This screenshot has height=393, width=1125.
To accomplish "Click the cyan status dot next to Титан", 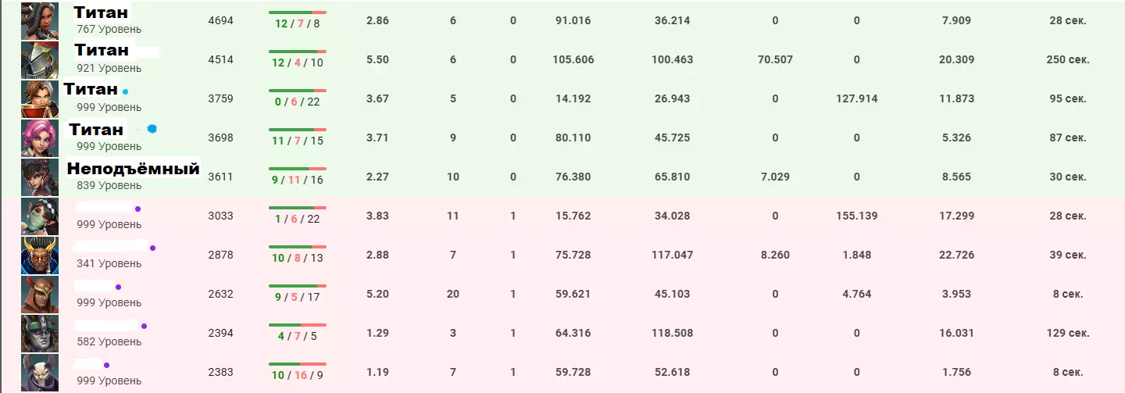I will [x=125, y=91].
